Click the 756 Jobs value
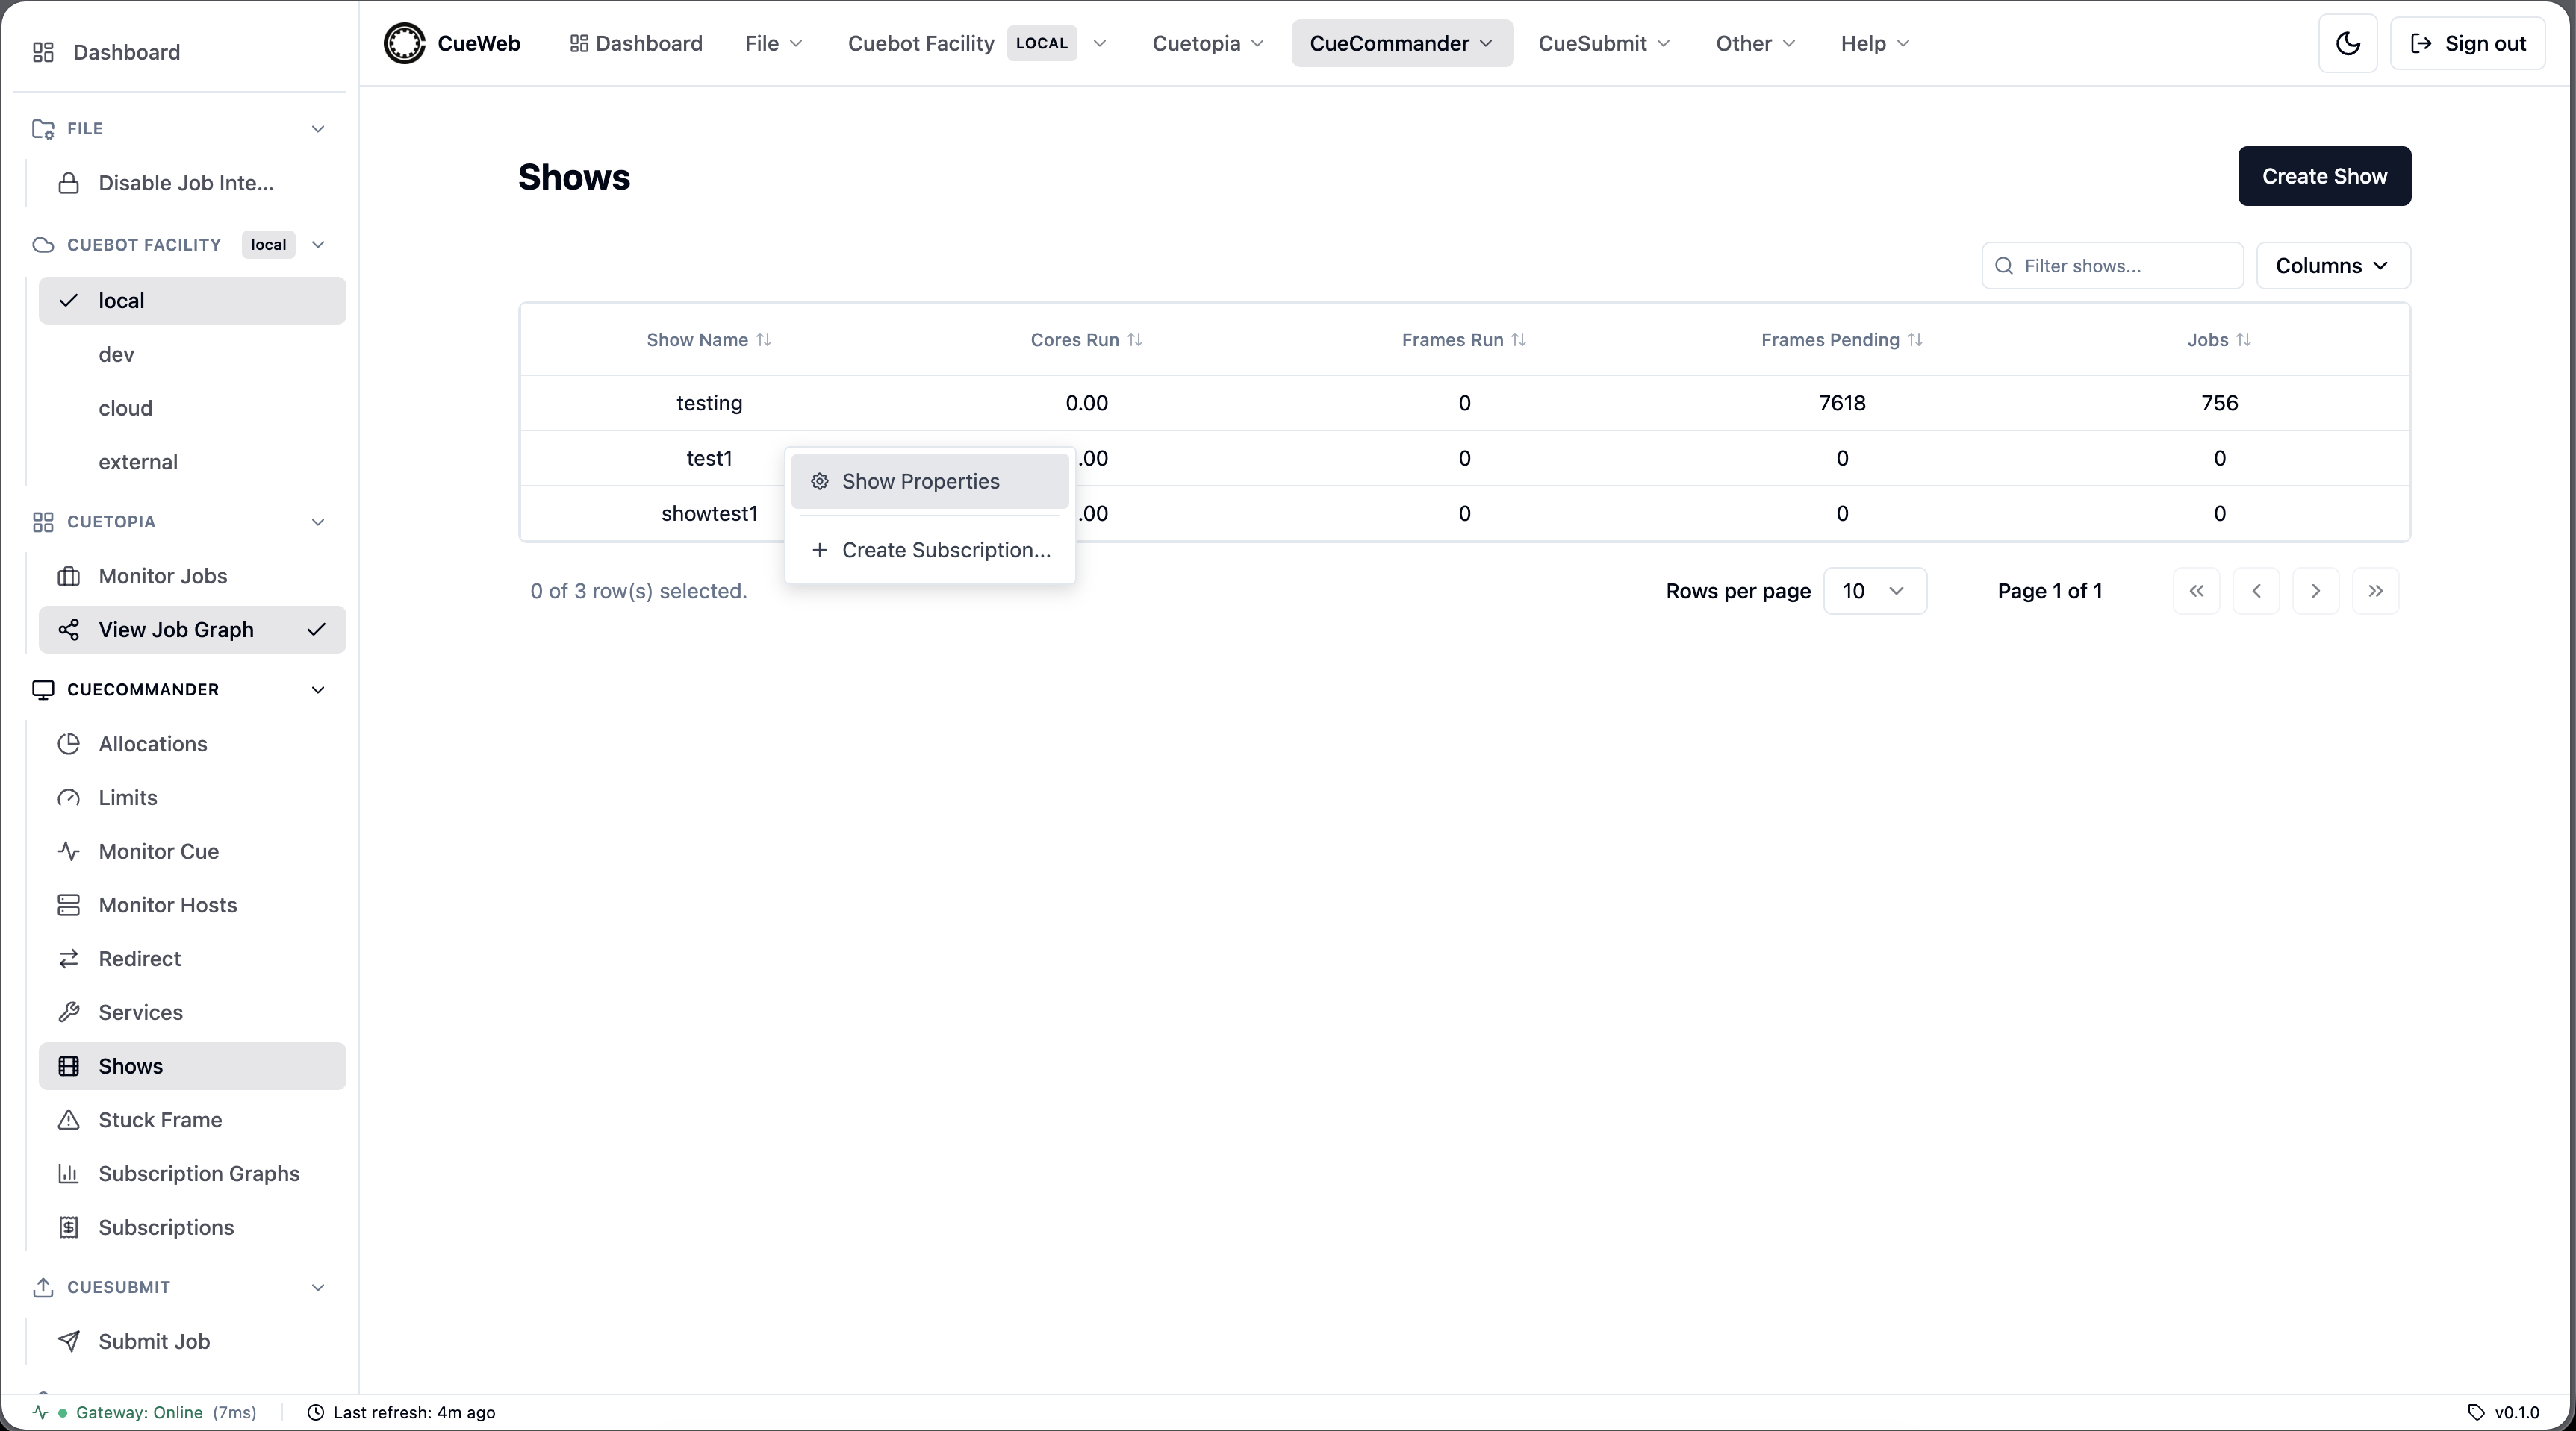 coord(2219,403)
